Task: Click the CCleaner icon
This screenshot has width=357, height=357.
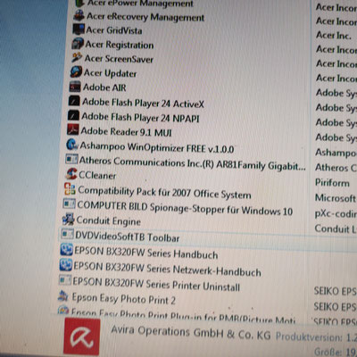Action: point(71,174)
